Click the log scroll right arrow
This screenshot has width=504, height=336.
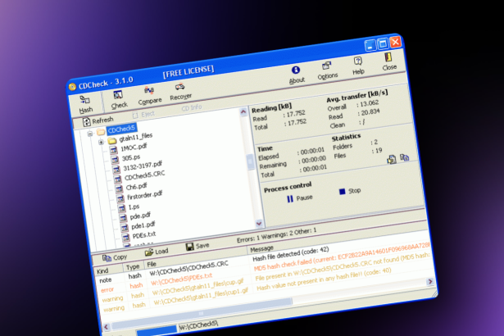coord(430,282)
